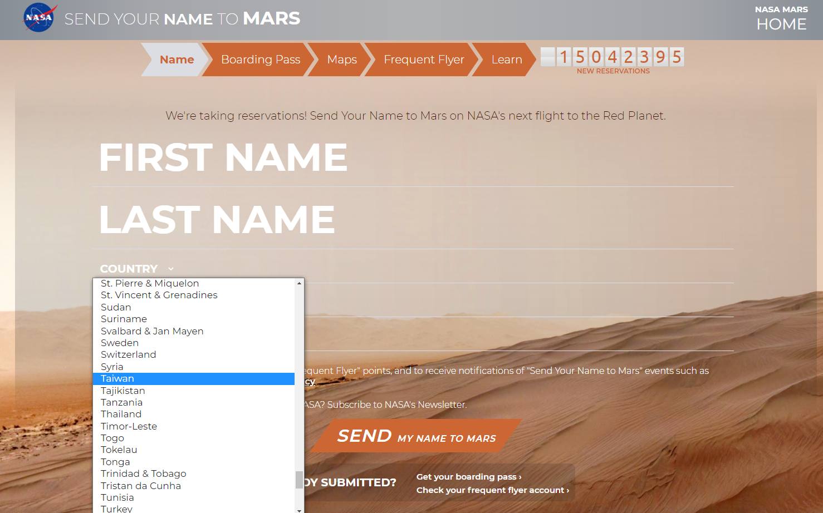Image resolution: width=823 pixels, height=513 pixels.
Task: Click the FIRST NAME input field
Action: tap(413, 157)
